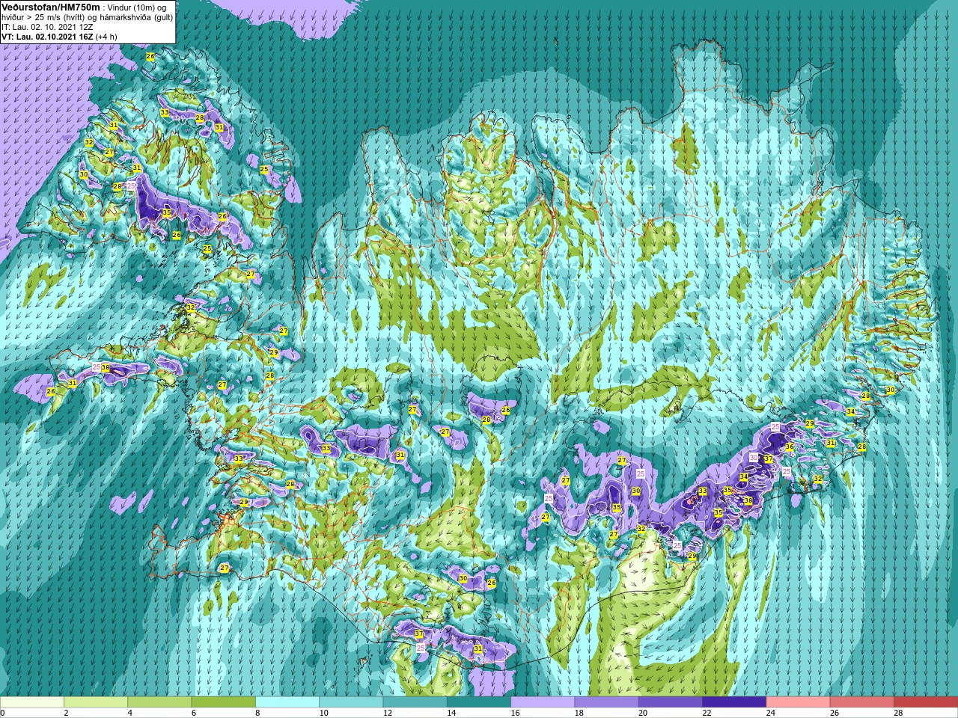This screenshot has width=958, height=718.
Task: Click the 14–16 m/s dark teal legend swatch
Action: point(479,702)
